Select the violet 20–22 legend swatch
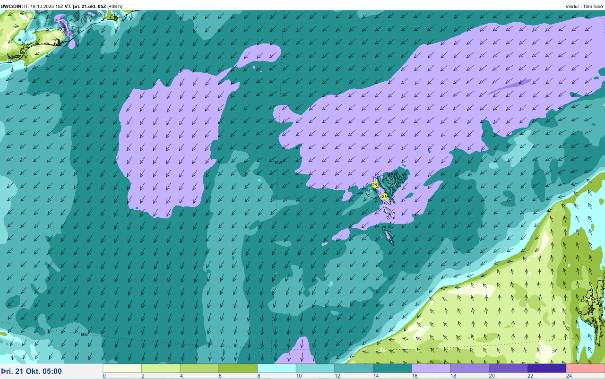This screenshot has width=605, height=379. pyautogui.click(x=508, y=368)
